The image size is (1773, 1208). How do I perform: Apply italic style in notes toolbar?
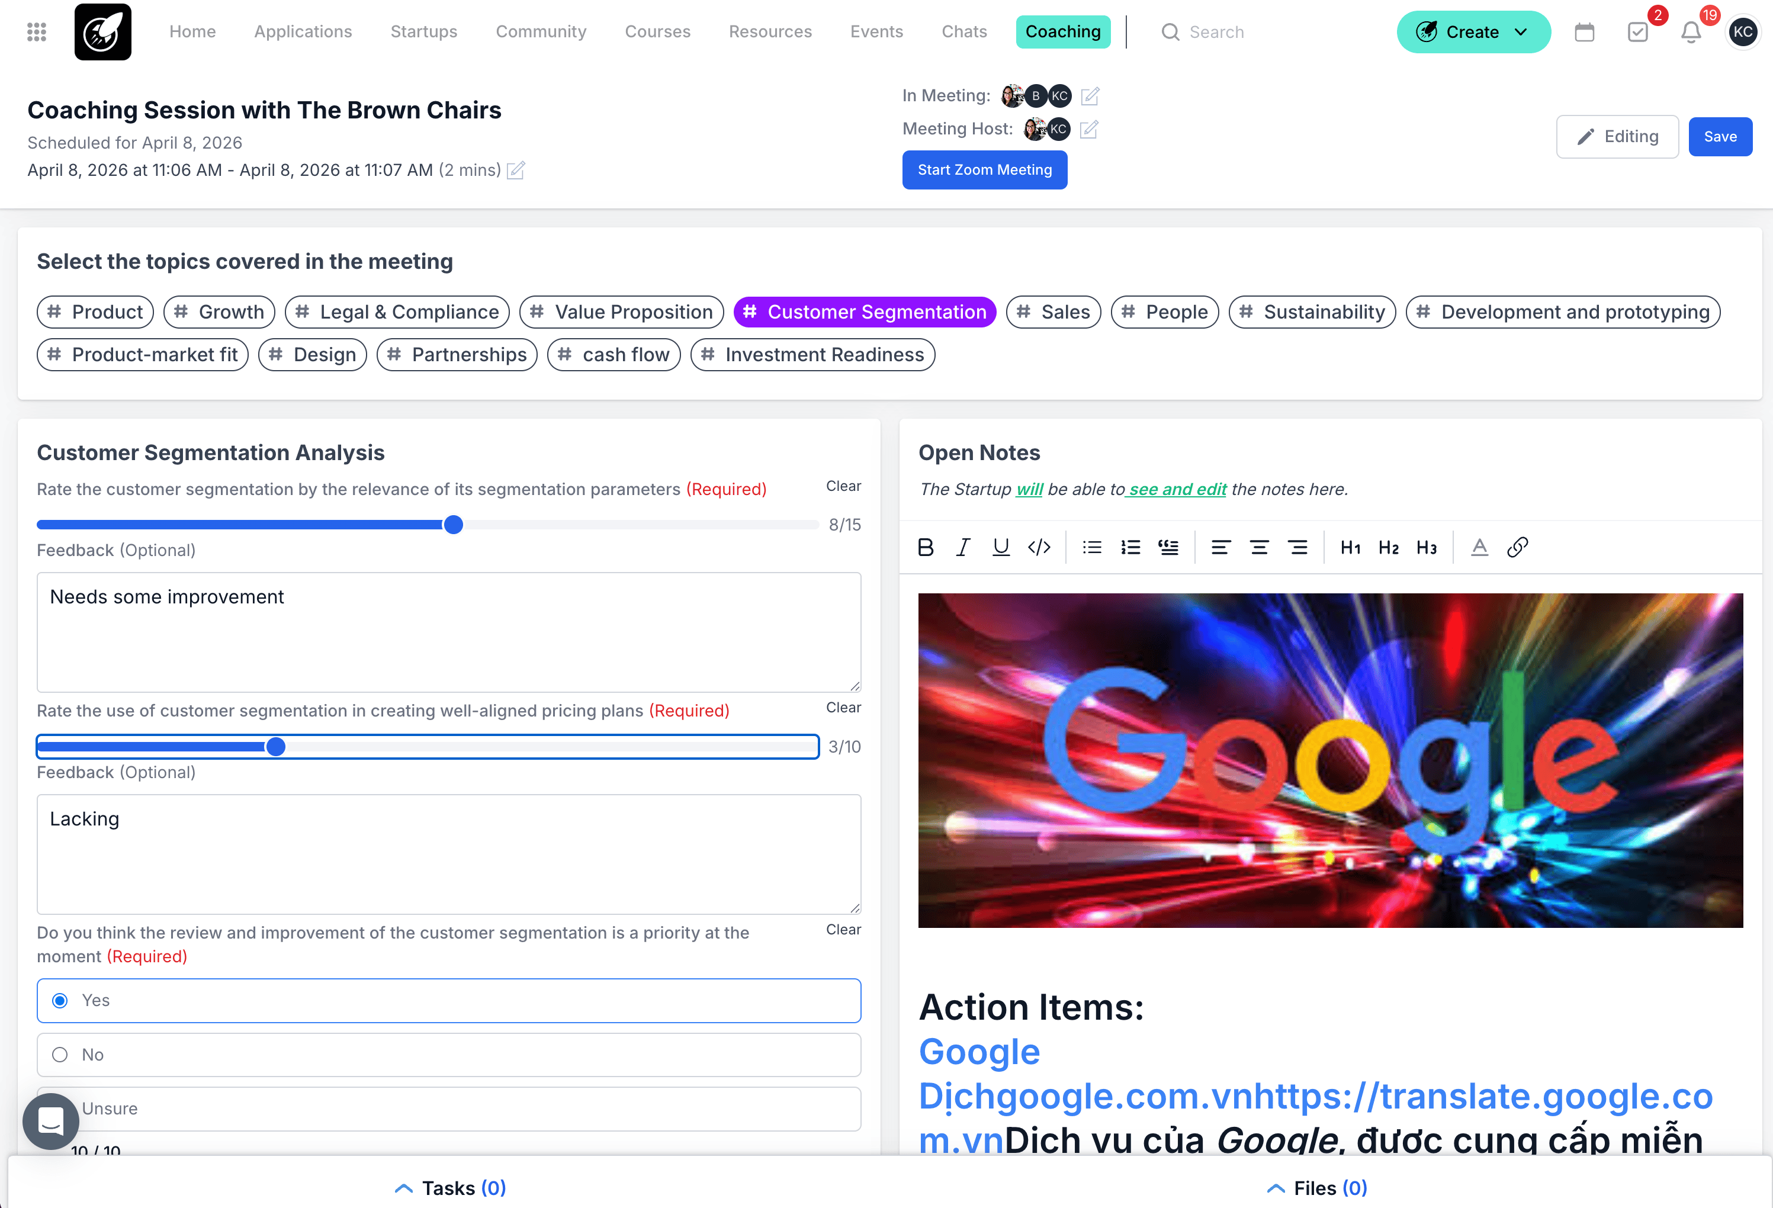(x=963, y=547)
